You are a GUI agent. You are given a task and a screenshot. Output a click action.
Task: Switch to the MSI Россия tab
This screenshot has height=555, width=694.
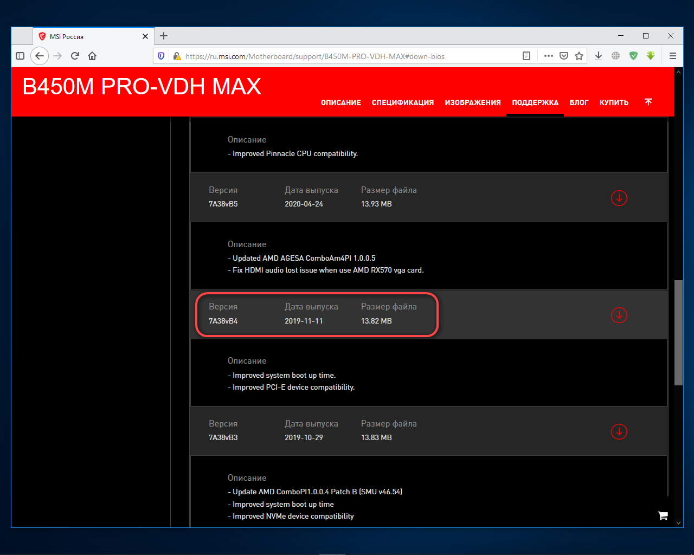click(94, 36)
